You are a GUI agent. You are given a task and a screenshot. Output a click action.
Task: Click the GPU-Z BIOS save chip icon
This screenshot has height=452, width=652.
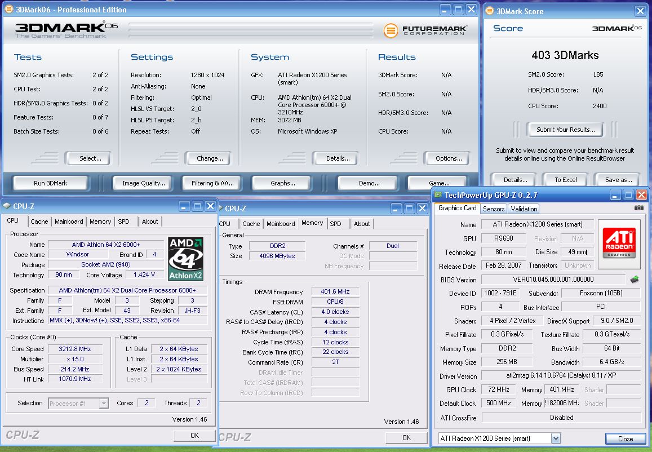coord(635,280)
